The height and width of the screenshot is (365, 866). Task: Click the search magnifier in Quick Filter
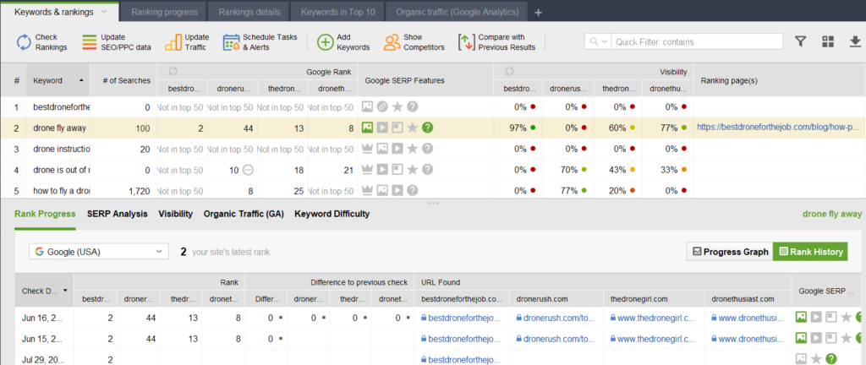pos(595,42)
